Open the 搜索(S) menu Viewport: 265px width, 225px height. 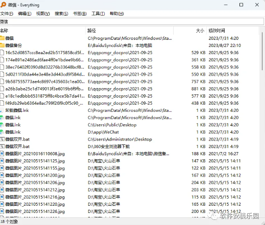(x=61, y=13)
